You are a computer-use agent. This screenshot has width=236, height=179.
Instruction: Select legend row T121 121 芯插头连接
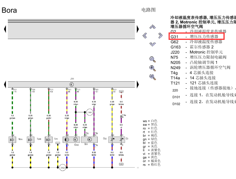pos(194,83)
